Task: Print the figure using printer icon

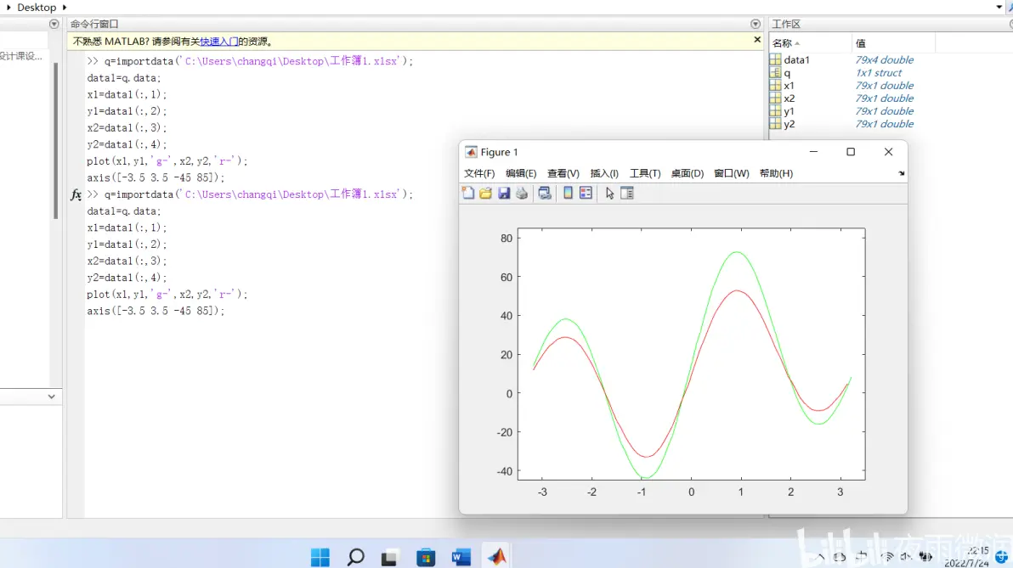Action: (522, 193)
